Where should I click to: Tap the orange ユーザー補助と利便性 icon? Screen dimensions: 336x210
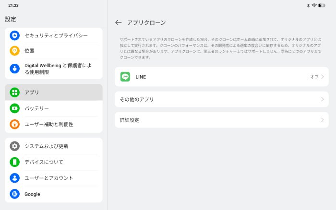coord(15,124)
